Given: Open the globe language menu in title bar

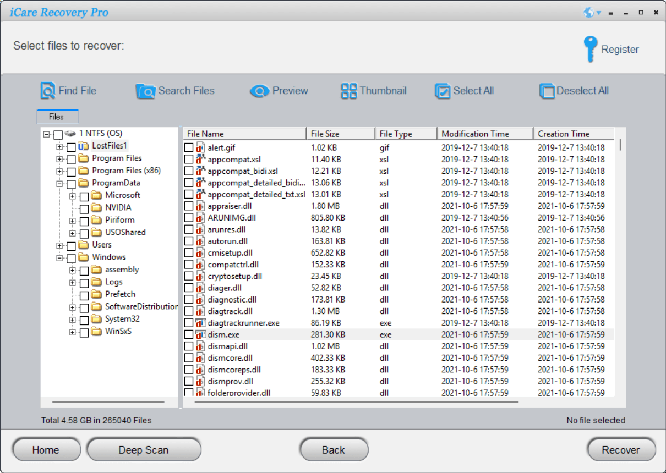Looking at the screenshot, I should point(592,12).
